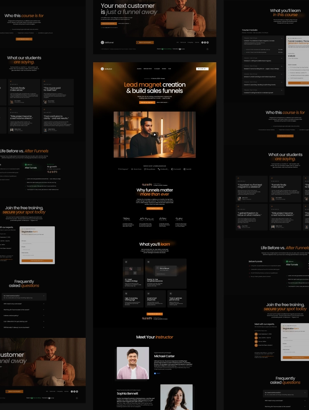Expand the last question in the six-row FAQ list
Viewport: 309px width, 410px height.
click(x=24, y=327)
